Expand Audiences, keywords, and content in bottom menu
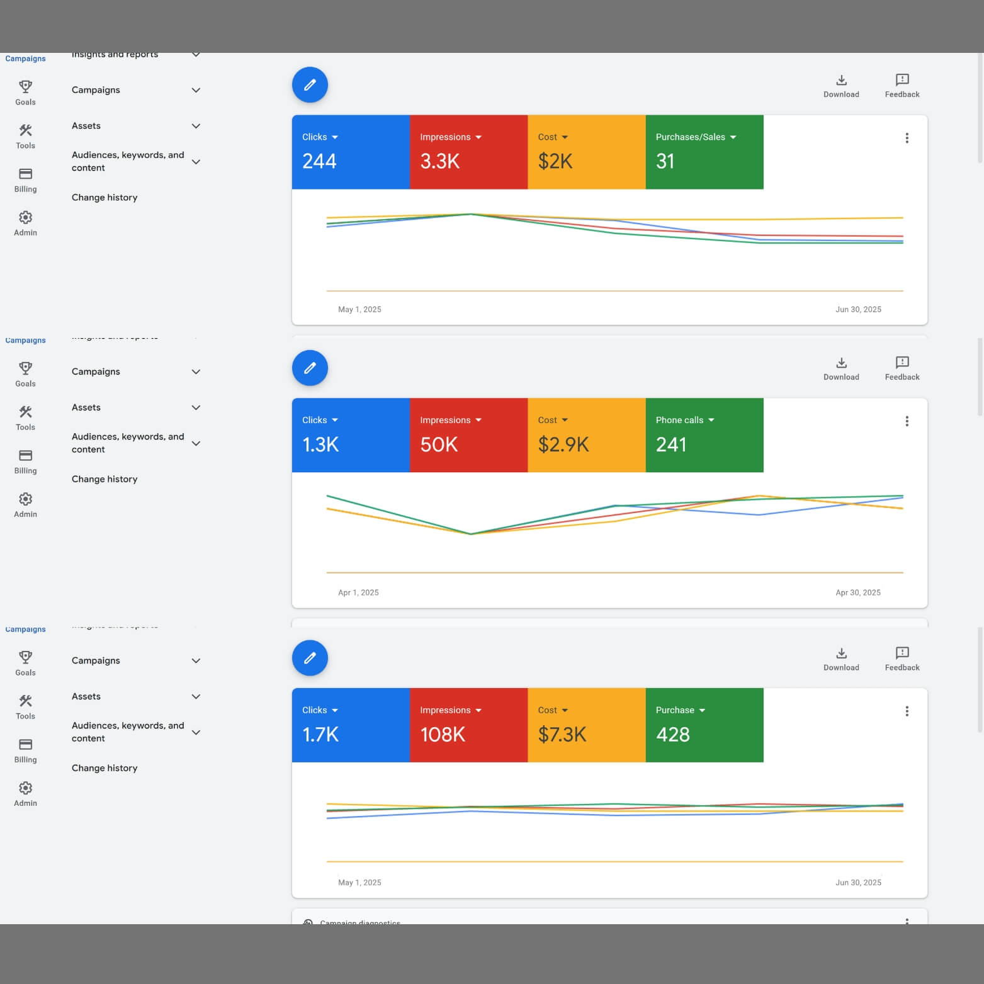This screenshot has height=984, width=984. click(x=196, y=732)
